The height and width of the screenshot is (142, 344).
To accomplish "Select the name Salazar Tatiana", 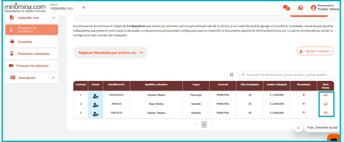I will 156,113.
